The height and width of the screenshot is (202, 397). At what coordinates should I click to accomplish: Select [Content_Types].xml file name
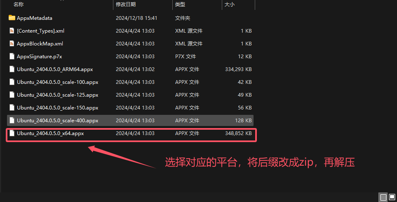click(40, 31)
